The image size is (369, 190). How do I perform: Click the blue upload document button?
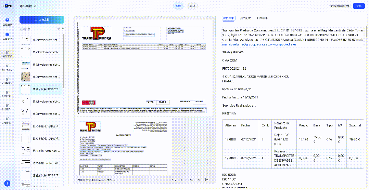coord(42,20)
